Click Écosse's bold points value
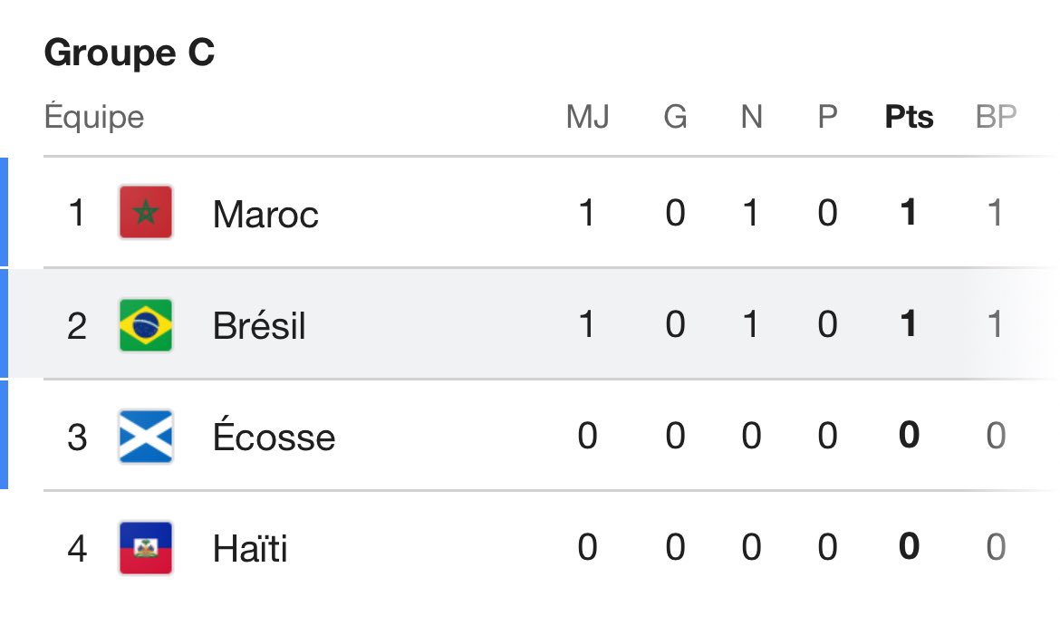 point(910,435)
